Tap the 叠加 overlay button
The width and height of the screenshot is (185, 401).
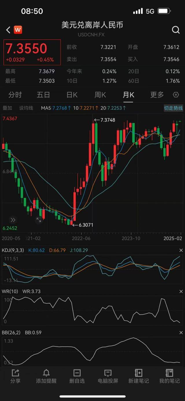(x=8, y=108)
